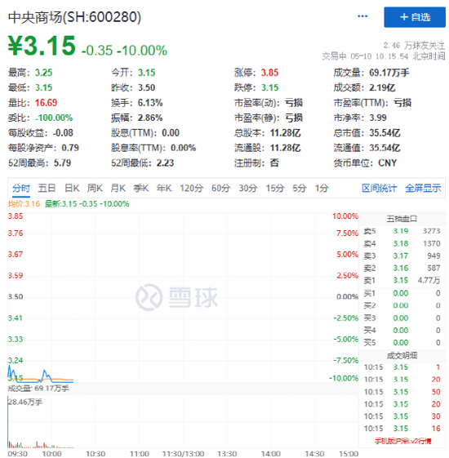
Task: Open the 月K chart tab
Action: tap(118, 188)
